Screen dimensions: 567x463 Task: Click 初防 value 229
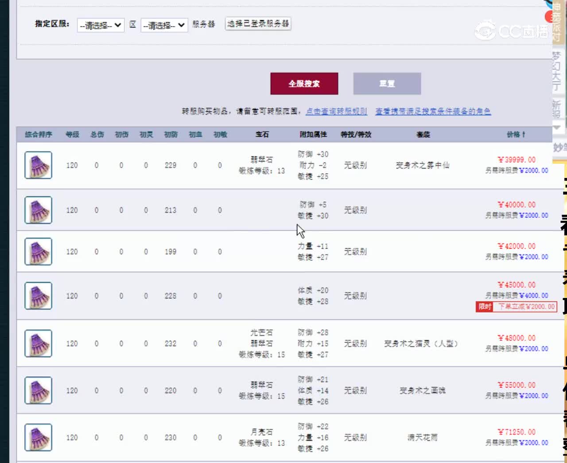[x=171, y=165]
